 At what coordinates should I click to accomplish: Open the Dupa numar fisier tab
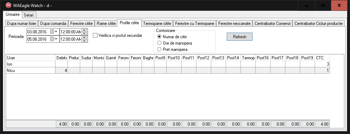[22, 23]
